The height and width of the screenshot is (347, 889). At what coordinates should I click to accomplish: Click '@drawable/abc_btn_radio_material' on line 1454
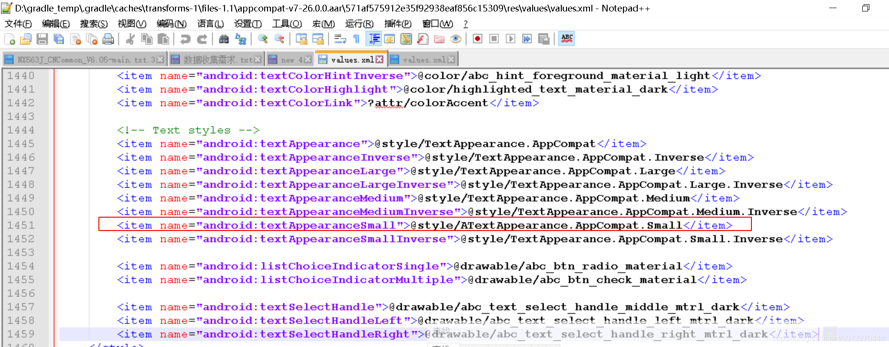point(568,266)
